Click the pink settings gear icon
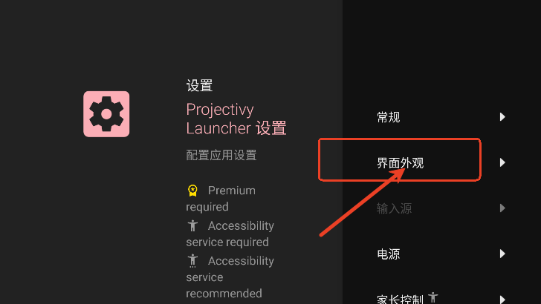 click(x=106, y=114)
